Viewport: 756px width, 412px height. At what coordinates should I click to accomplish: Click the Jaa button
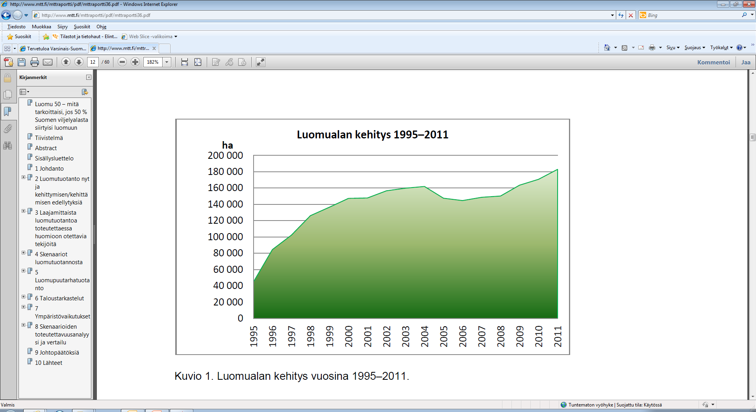(746, 62)
